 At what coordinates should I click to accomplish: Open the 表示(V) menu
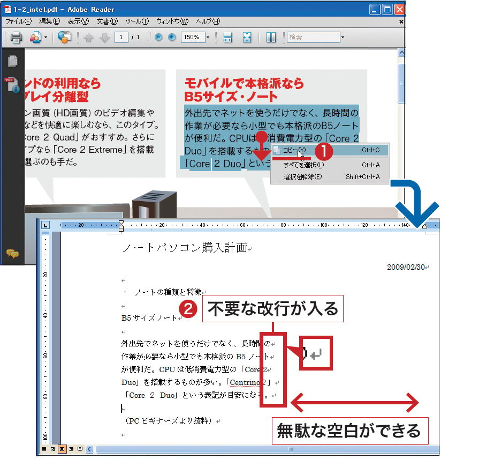tap(78, 21)
